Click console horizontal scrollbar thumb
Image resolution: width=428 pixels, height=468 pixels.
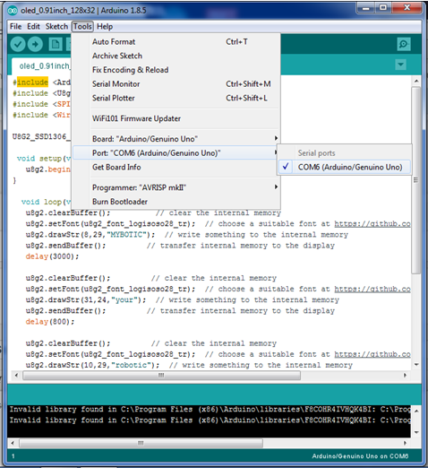point(141,443)
